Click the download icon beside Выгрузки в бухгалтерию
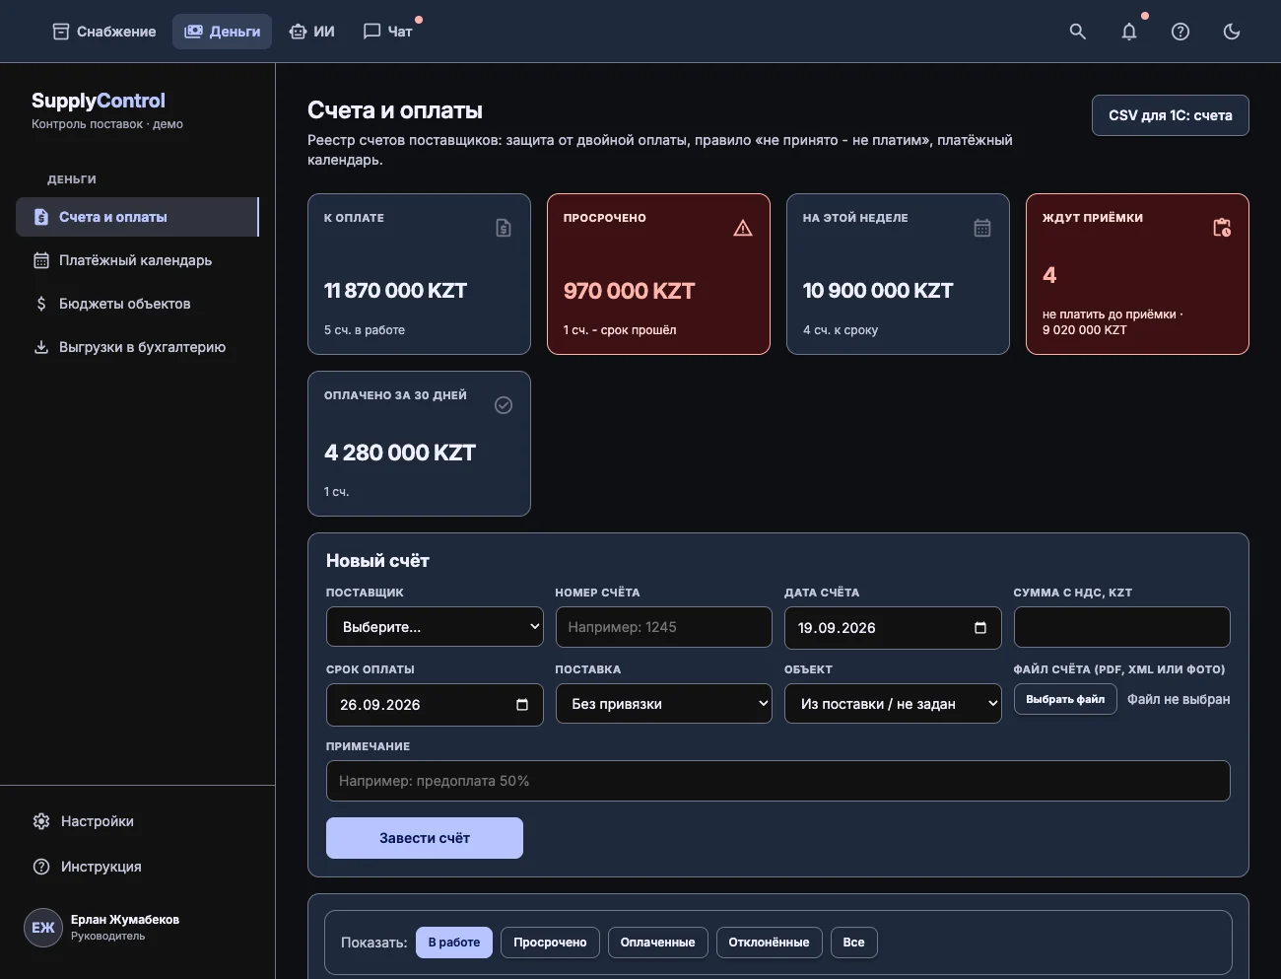This screenshot has width=1281, height=979. tap(41, 347)
